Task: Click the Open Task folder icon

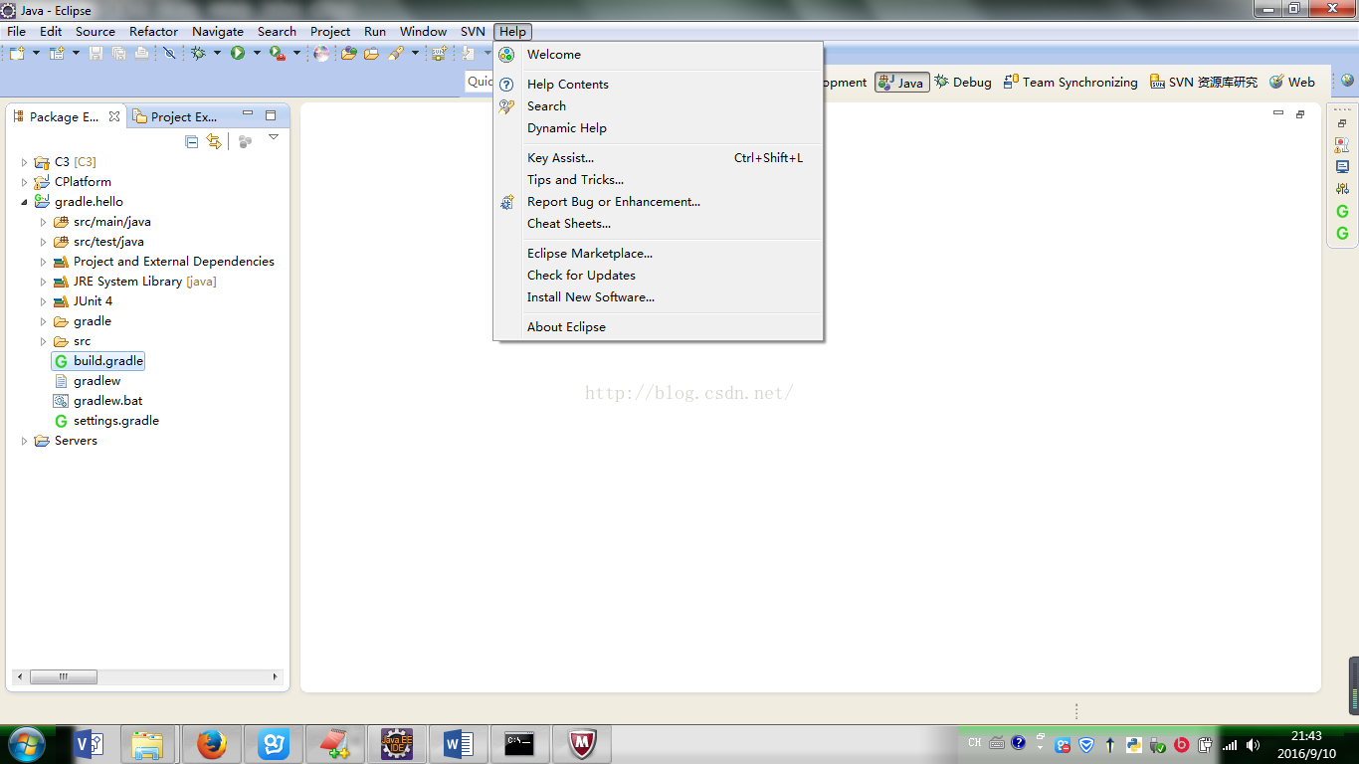Action: click(371, 54)
